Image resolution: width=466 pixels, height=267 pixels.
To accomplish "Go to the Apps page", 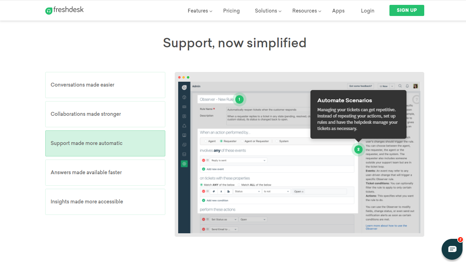I will click(338, 11).
